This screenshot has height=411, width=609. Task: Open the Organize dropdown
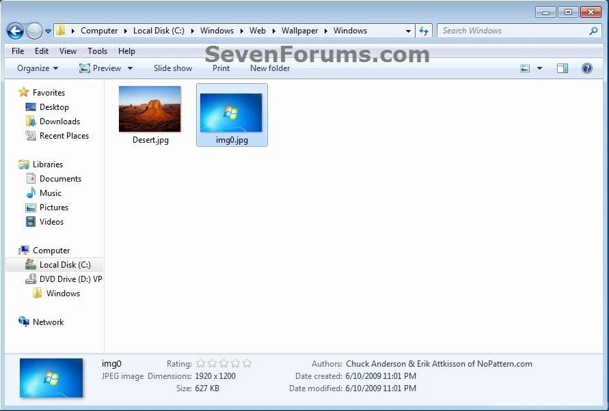38,68
